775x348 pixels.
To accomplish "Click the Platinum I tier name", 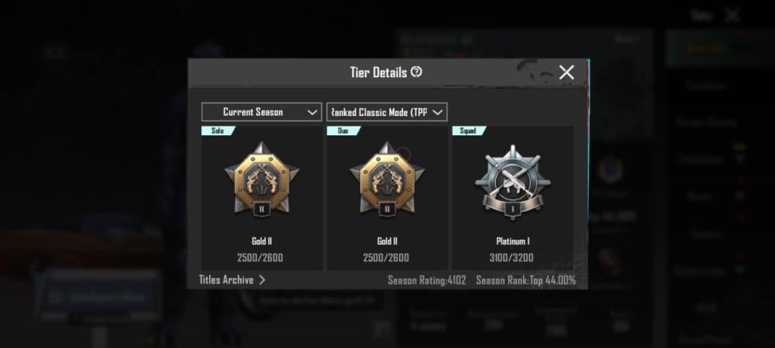I will tap(513, 241).
